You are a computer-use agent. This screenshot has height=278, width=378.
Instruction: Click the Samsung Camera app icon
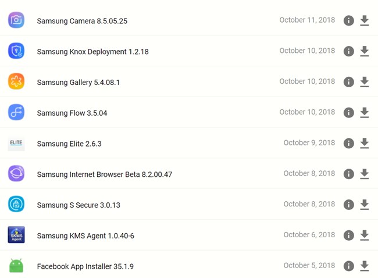16,20
